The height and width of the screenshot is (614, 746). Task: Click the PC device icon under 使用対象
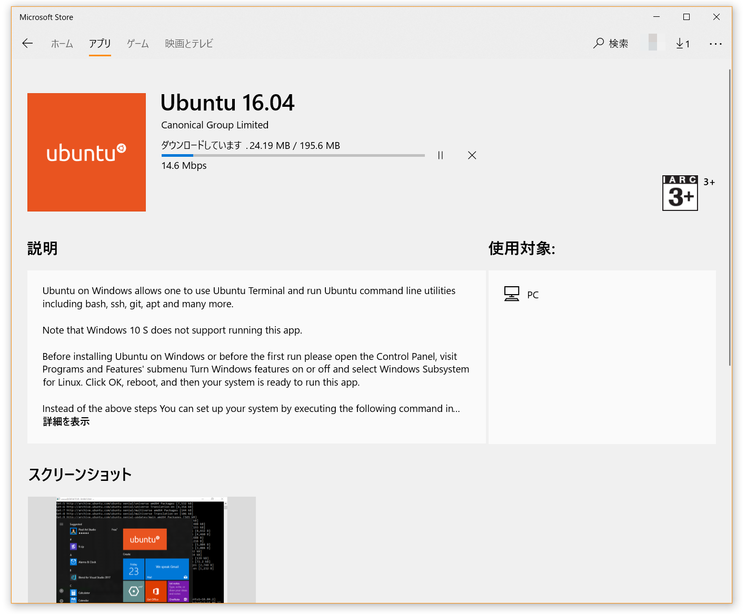[x=511, y=294]
